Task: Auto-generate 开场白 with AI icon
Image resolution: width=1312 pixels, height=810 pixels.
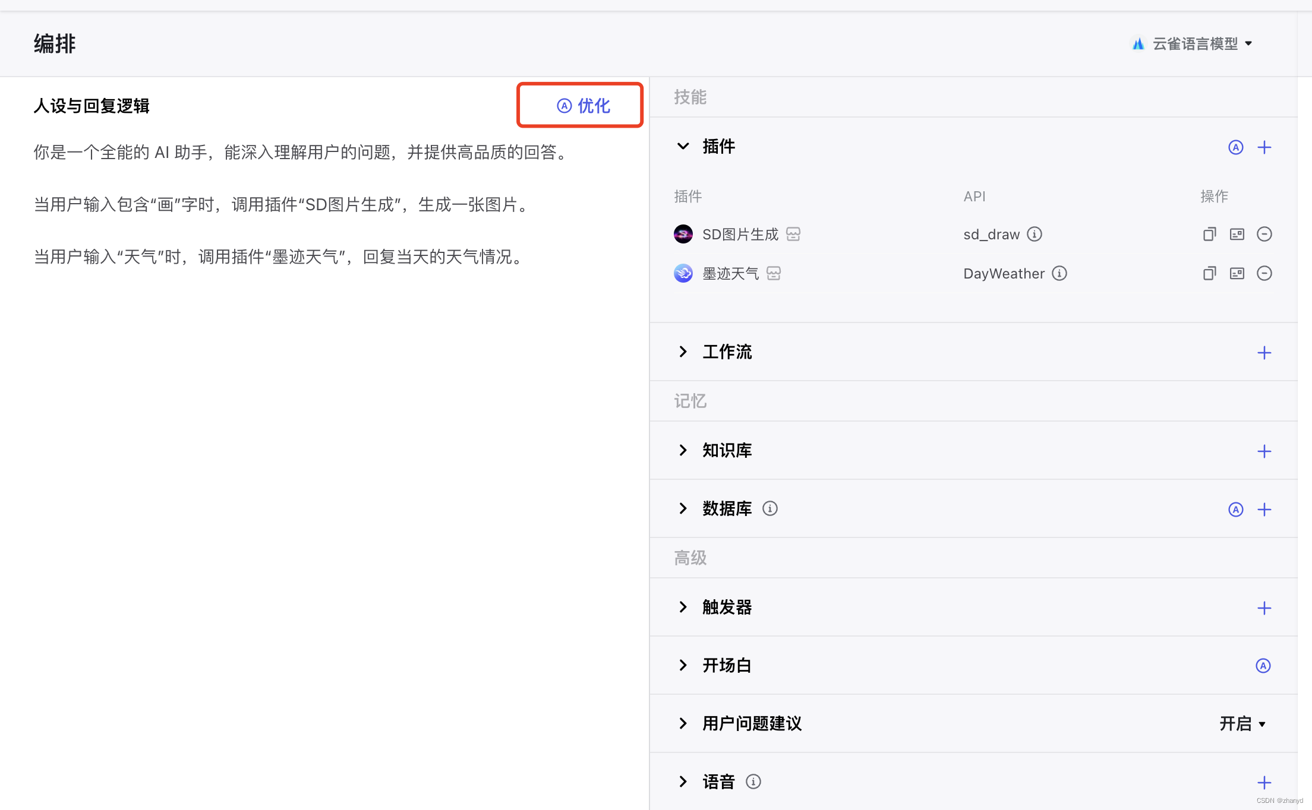Action: click(1263, 666)
